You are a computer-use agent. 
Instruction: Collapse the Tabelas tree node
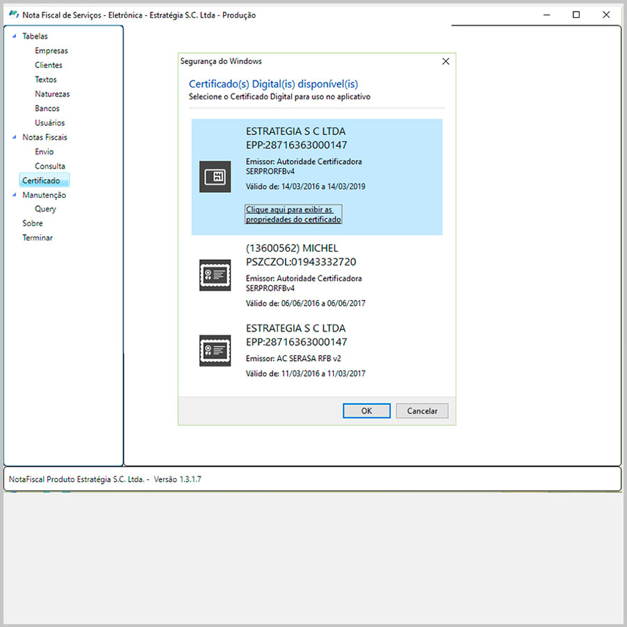point(15,36)
